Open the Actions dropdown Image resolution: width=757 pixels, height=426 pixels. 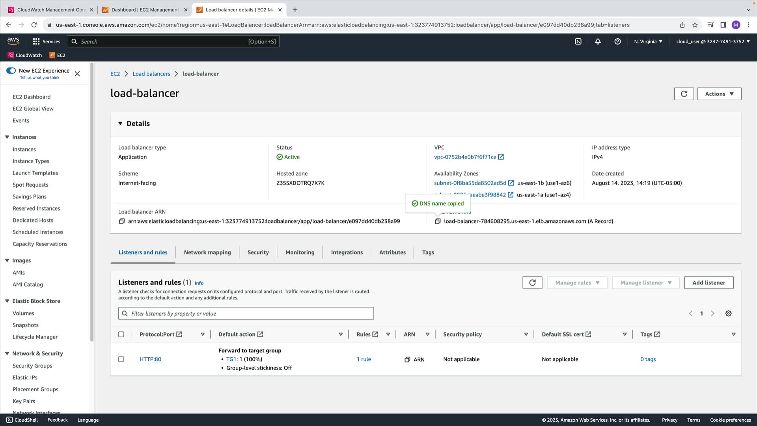pos(719,94)
